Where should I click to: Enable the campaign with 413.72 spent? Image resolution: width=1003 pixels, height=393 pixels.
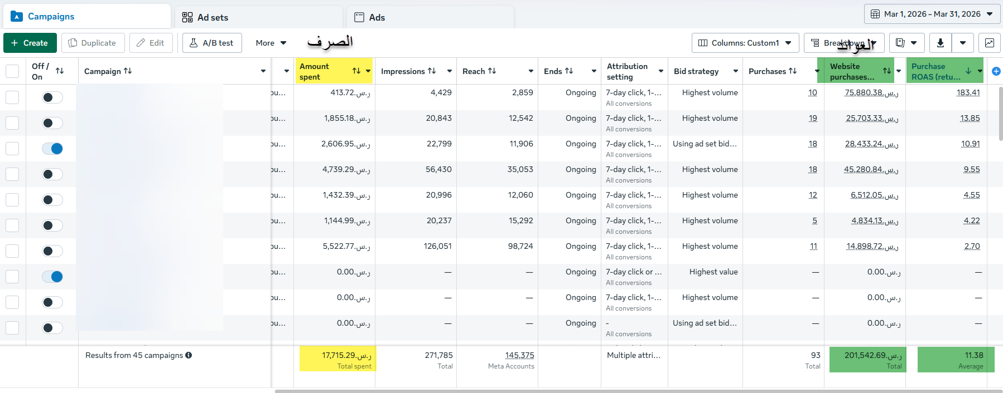(x=52, y=97)
